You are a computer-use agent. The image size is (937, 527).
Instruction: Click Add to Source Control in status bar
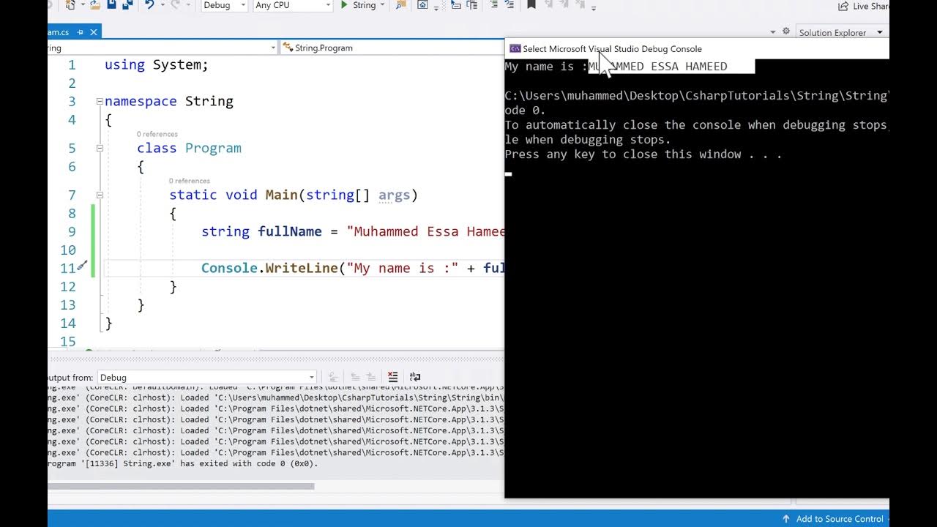(840, 518)
